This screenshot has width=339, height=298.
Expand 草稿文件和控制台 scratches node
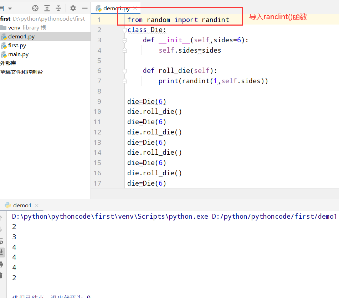click(x=21, y=72)
